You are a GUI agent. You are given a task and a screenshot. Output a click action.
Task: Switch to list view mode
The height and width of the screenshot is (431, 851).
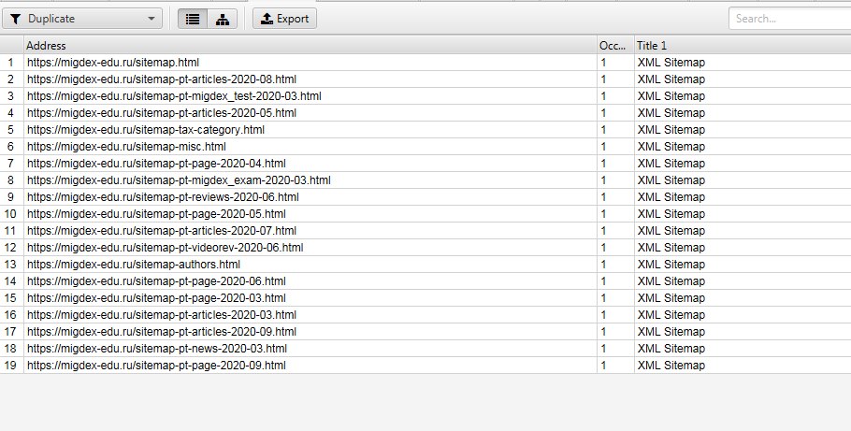click(193, 19)
